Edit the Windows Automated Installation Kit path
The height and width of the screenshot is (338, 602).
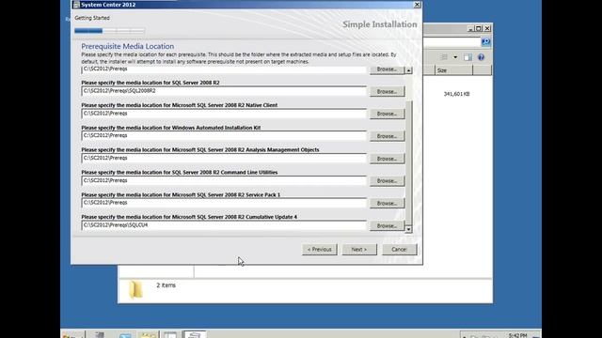coord(224,135)
